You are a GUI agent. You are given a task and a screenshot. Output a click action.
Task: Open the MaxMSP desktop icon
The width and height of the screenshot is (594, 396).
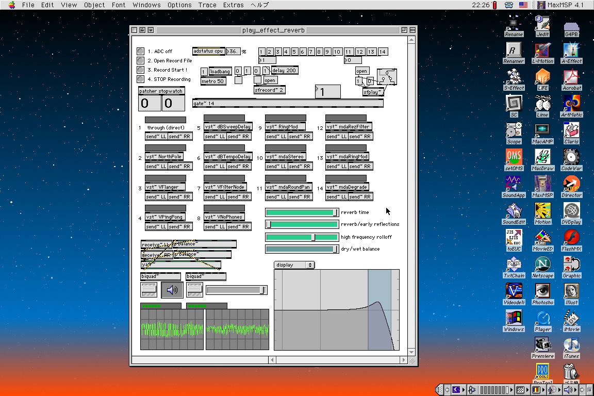542,184
